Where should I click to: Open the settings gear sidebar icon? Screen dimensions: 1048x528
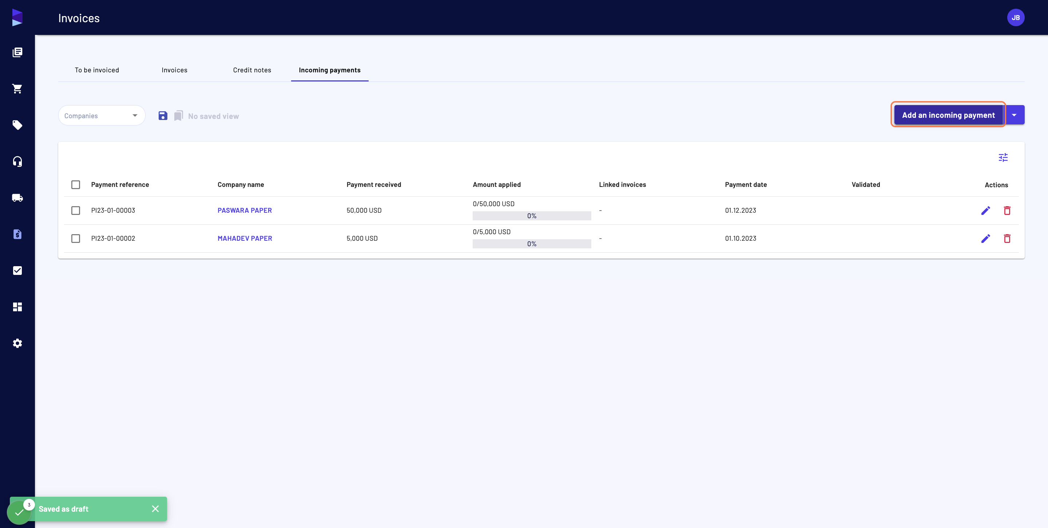(17, 343)
